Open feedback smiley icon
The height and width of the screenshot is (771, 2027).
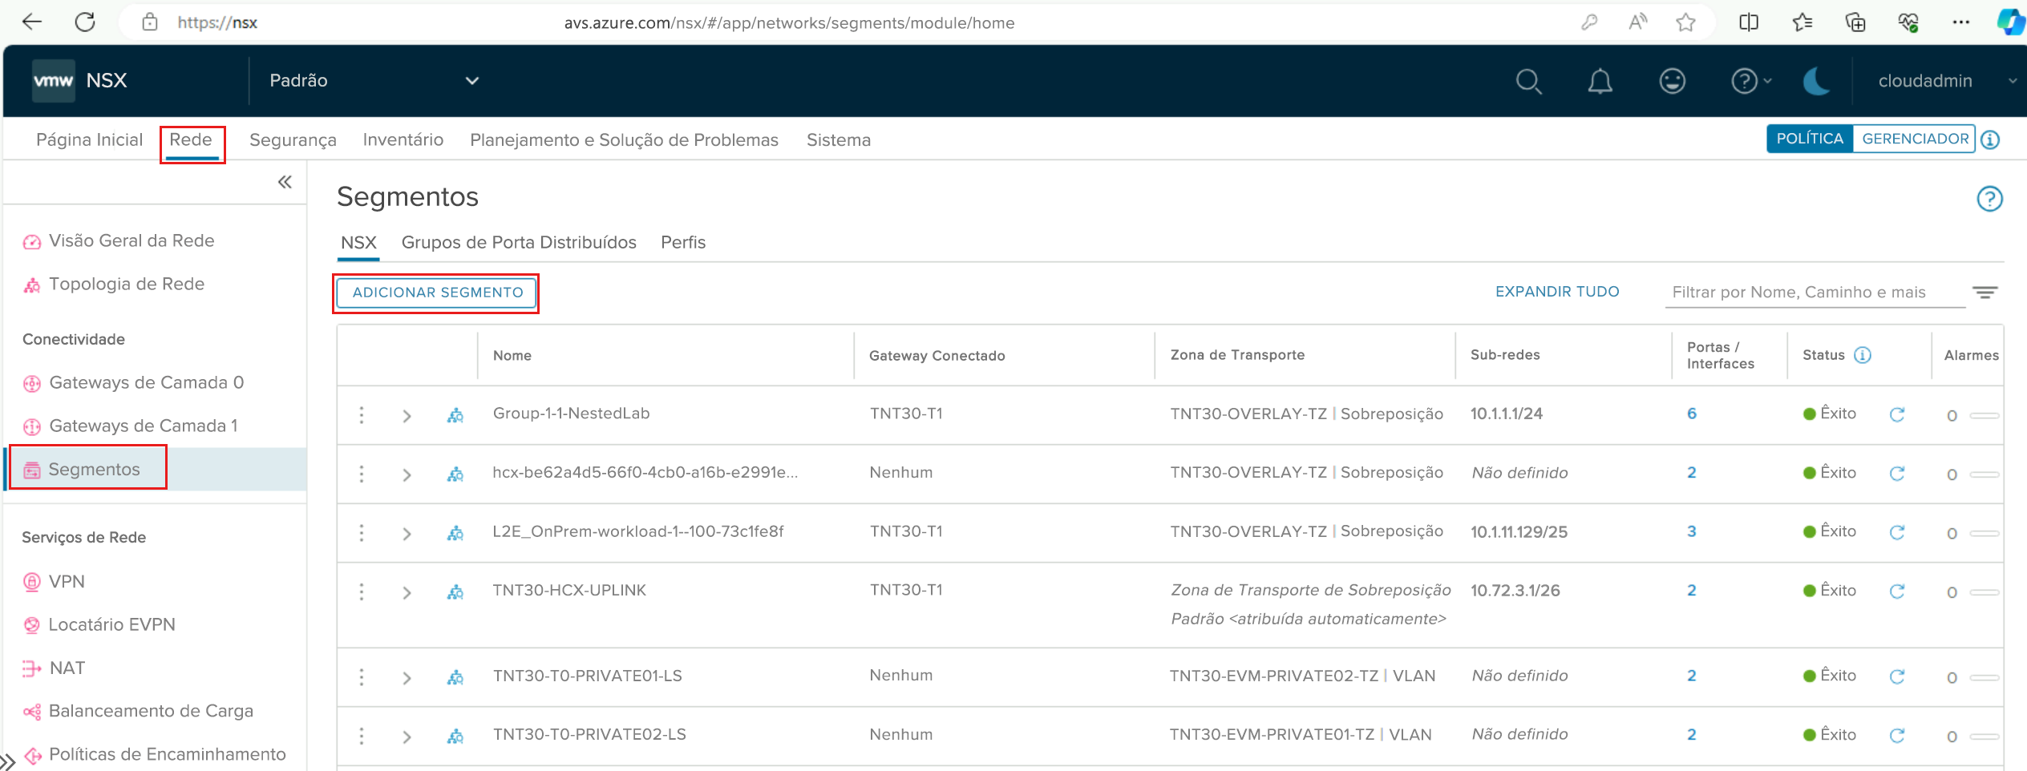1672,81
